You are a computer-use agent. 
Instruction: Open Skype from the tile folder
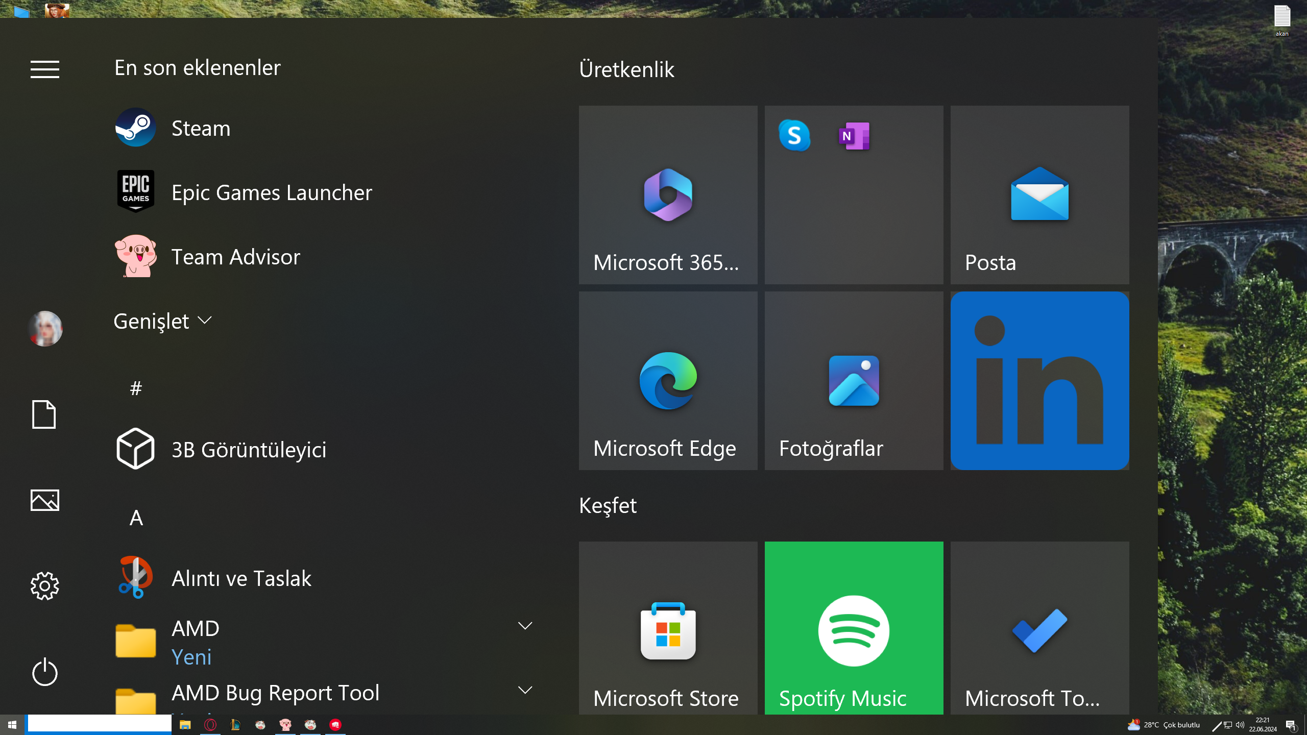coord(794,136)
